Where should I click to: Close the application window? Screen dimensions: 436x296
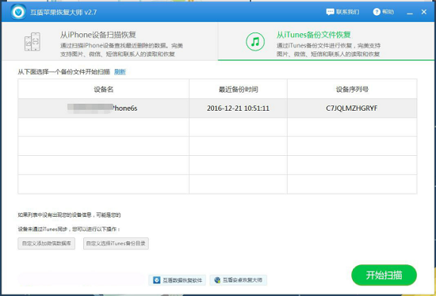(424, 12)
